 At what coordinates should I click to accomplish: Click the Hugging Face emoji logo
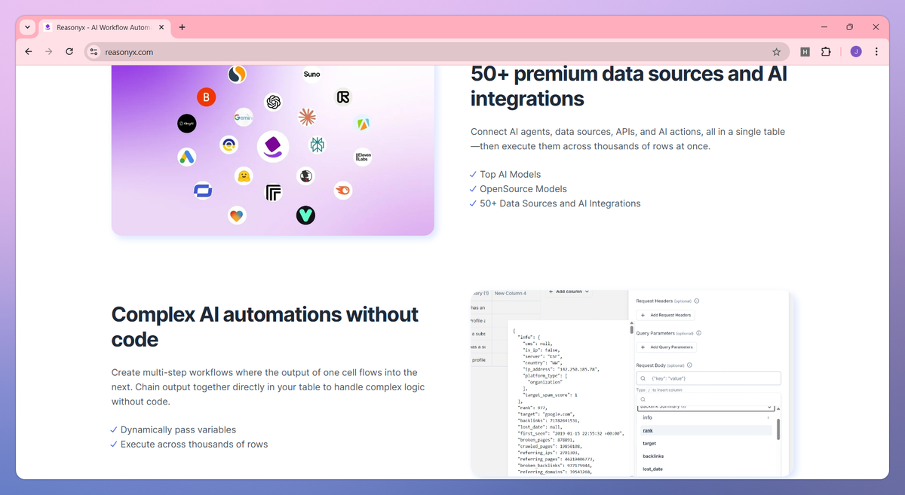[x=244, y=176]
